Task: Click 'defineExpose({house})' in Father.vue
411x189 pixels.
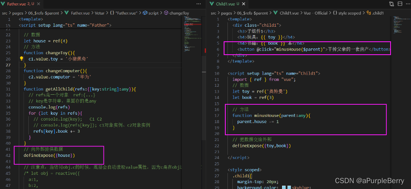Action: 49,155
